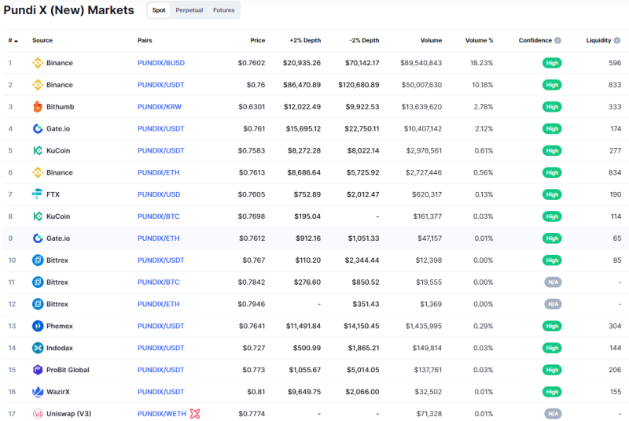Click the Phemex logo icon

38,326
